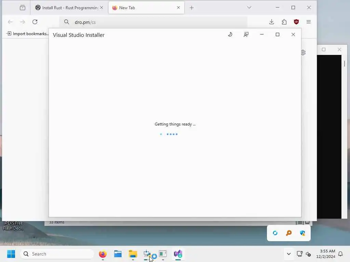Viewport: 350px width, 262px height.
Task: Open network status tray icon
Action: coord(299,254)
